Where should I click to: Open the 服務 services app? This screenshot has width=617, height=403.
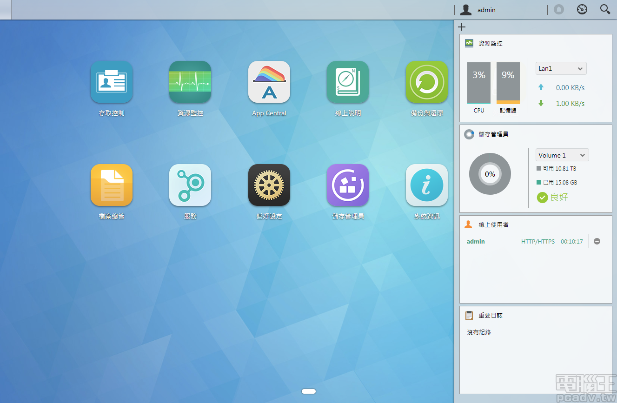[x=190, y=185]
